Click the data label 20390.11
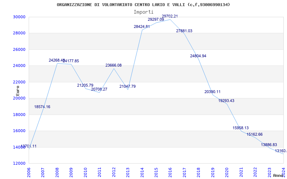The width and height of the screenshot is (287, 179). coord(212,92)
